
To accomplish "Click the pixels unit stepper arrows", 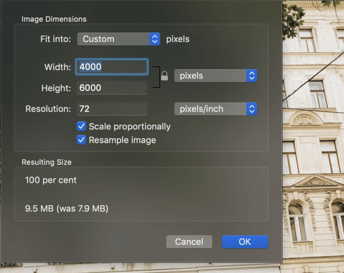I will [x=252, y=76].
